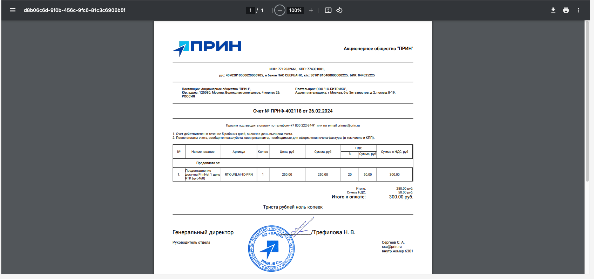Click the Предоплата за: row
Image resolution: width=594 pixels, height=279 pixels.
pyautogui.click(x=293, y=163)
